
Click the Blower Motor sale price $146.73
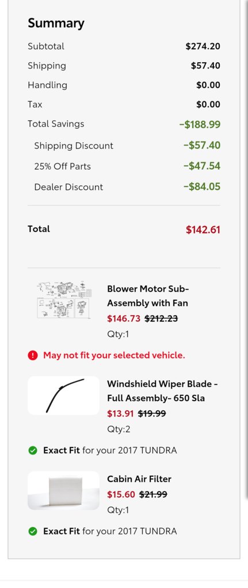124,319
